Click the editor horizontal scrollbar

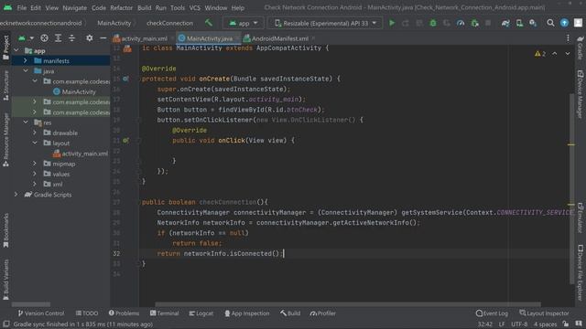coord(348,304)
